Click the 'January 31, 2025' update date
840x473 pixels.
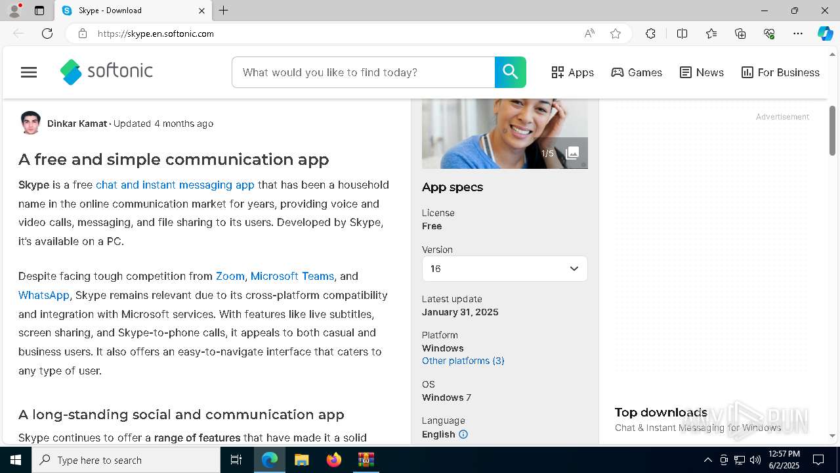pyautogui.click(x=460, y=312)
